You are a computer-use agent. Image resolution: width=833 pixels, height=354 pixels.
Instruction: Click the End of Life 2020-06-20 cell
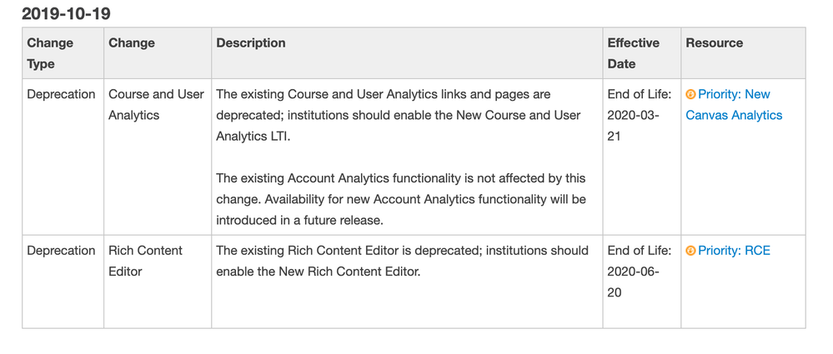[638, 272]
